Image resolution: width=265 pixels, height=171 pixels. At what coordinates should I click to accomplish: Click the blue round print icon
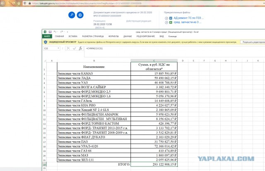tap(80, 15)
